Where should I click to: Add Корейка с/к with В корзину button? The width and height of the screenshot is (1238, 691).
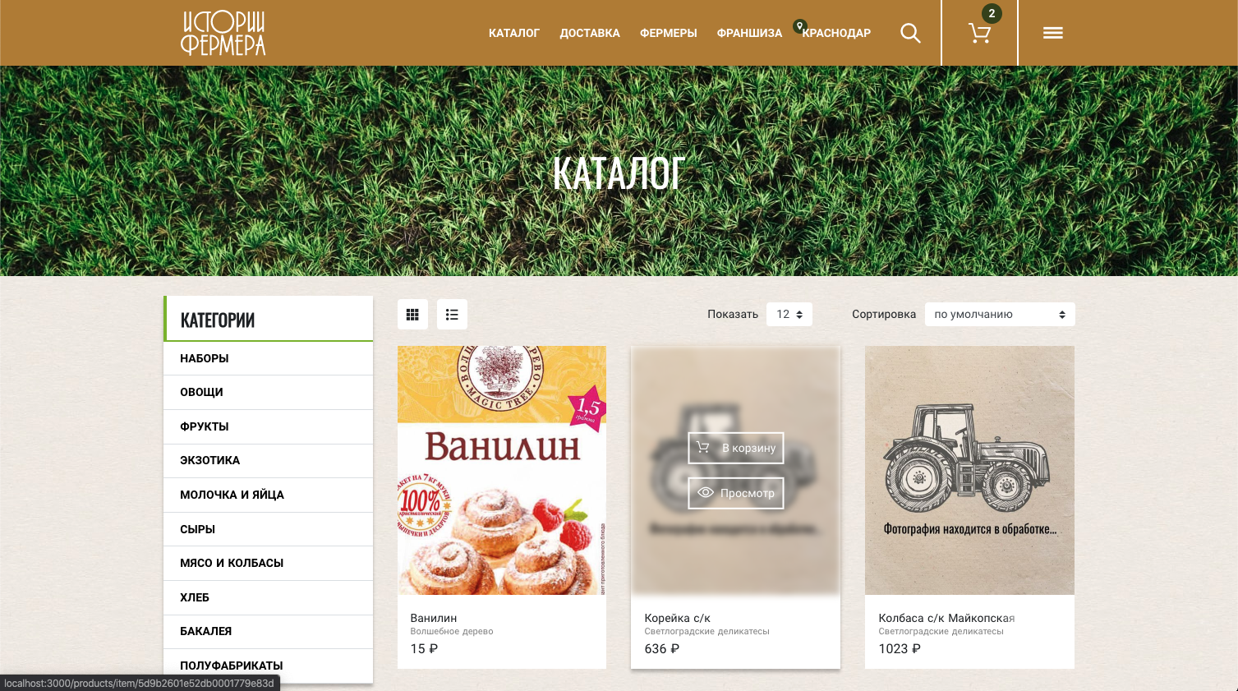tap(736, 448)
